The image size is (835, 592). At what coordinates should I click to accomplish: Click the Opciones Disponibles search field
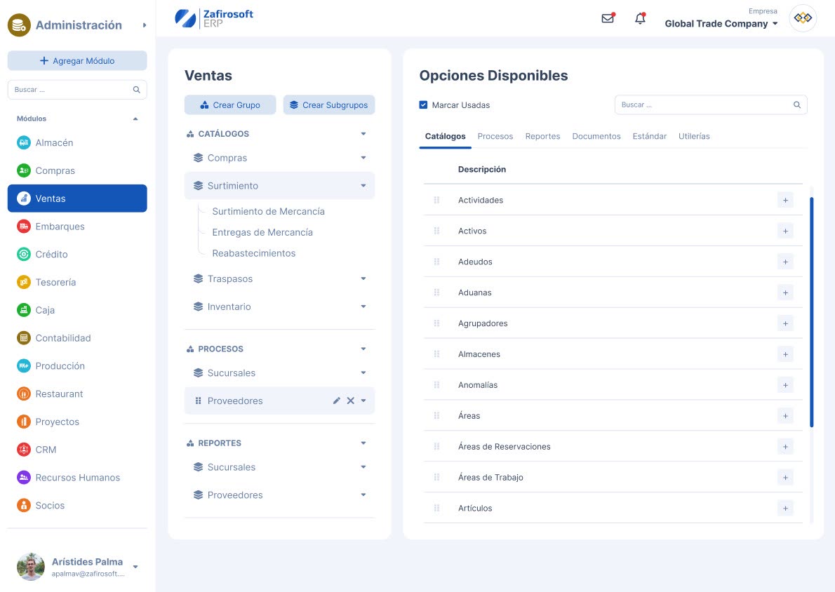tap(711, 105)
